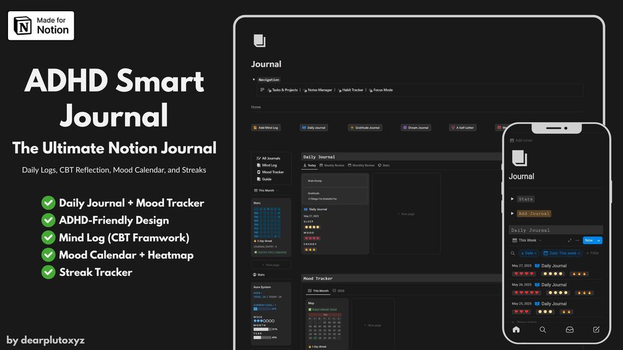623x350 pixels.
Task: Open Tasks & Projects navigation link
Action: point(283,90)
